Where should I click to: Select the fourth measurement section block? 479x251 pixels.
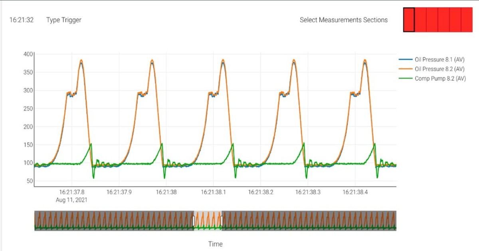[x=443, y=20]
